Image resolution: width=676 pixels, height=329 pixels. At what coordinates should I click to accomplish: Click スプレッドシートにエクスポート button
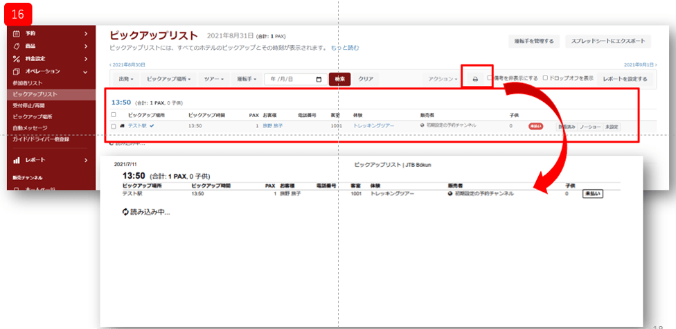[x=607, y=42]
